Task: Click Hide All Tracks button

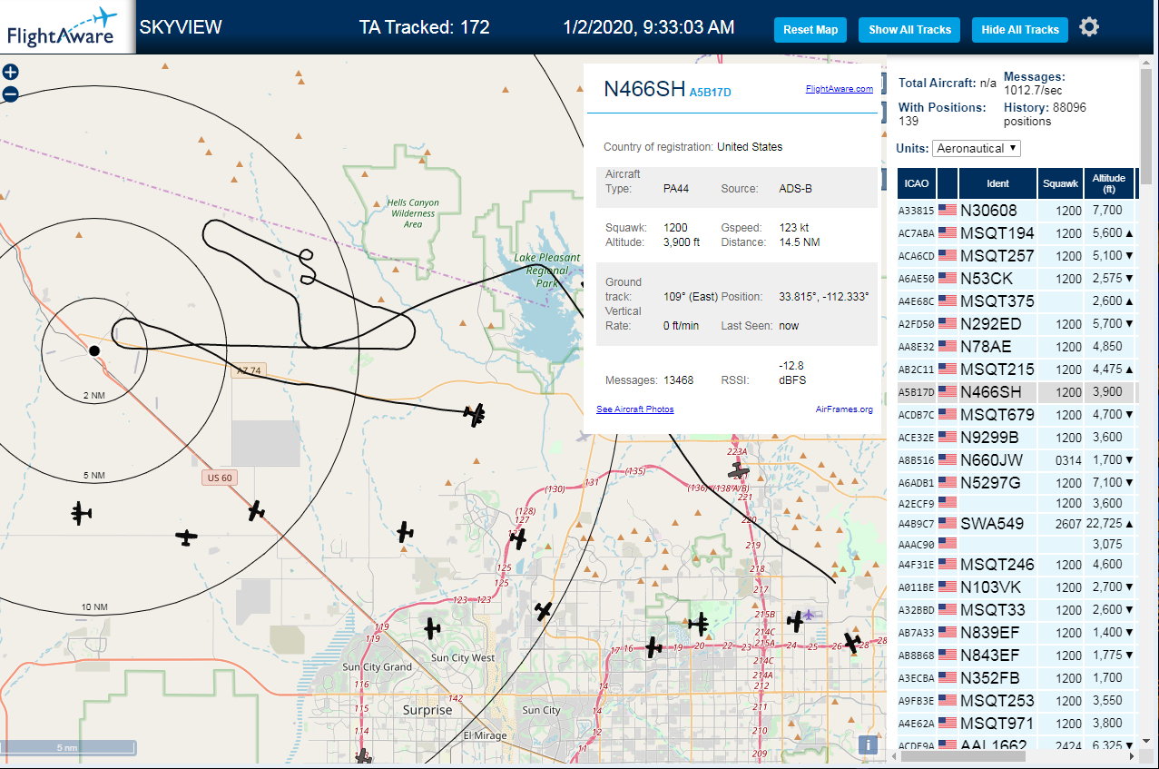Action: 1020,29
